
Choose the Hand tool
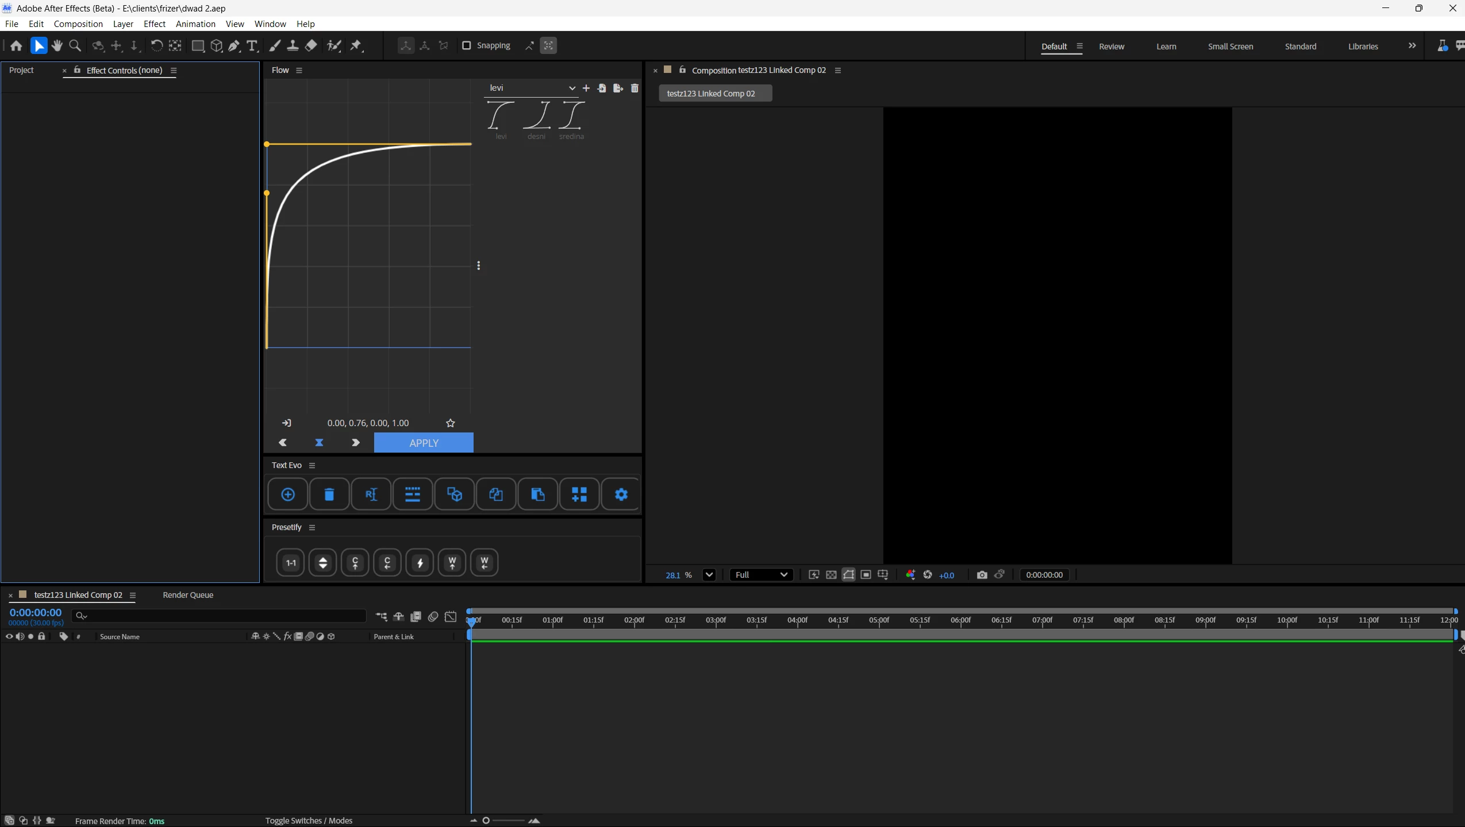pos(57,46)
